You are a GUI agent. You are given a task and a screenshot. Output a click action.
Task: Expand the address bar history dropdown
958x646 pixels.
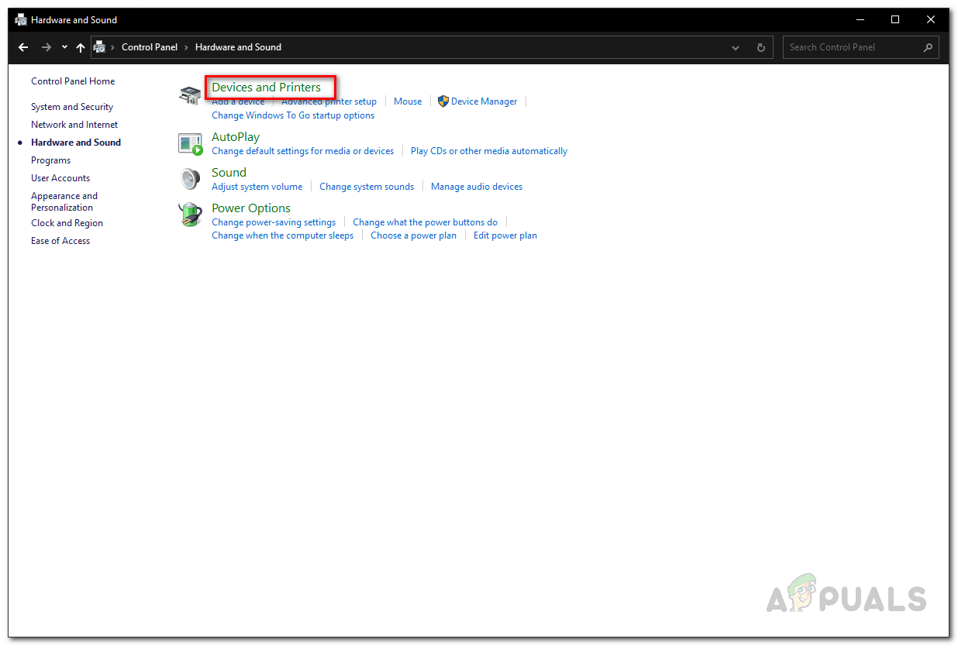(736, 47)
